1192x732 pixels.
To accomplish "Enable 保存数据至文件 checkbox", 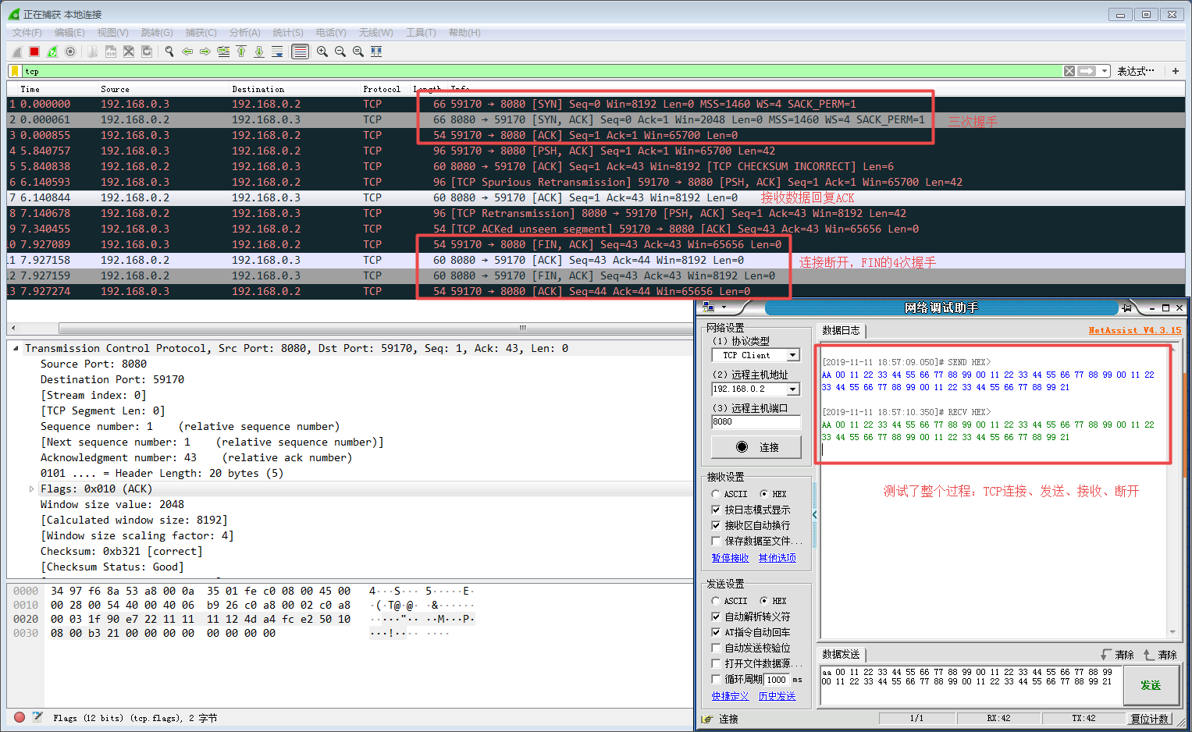I will (717, 541).
